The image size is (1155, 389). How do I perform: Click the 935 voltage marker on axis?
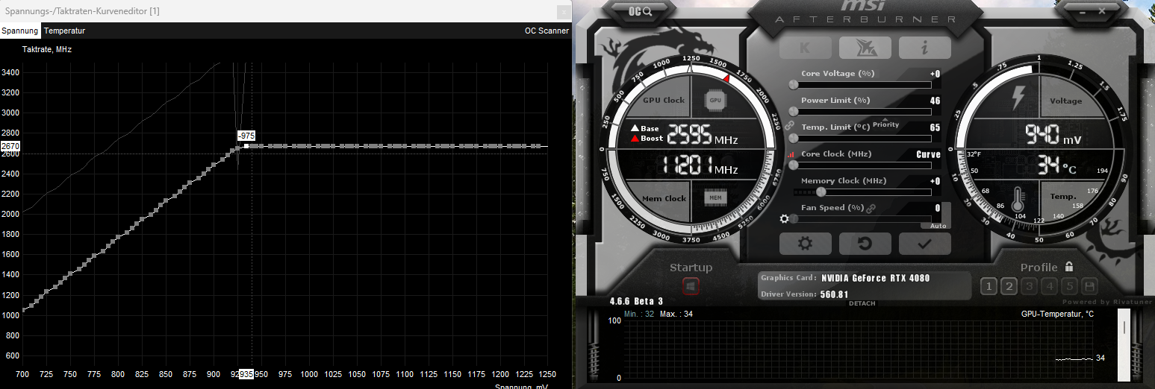(246, 373)
